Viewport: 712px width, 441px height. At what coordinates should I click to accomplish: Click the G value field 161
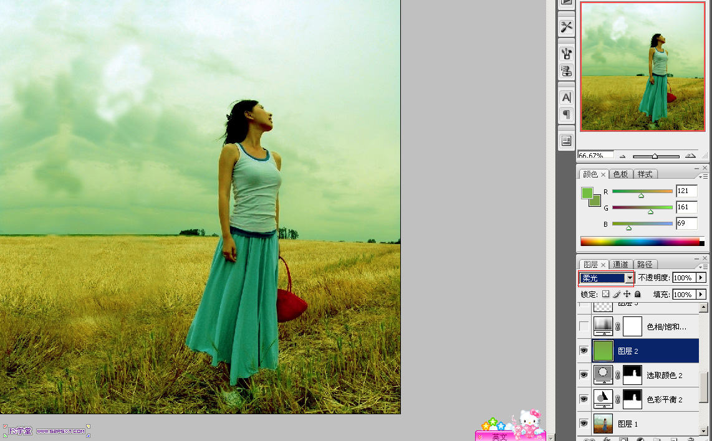click(686, 207)
